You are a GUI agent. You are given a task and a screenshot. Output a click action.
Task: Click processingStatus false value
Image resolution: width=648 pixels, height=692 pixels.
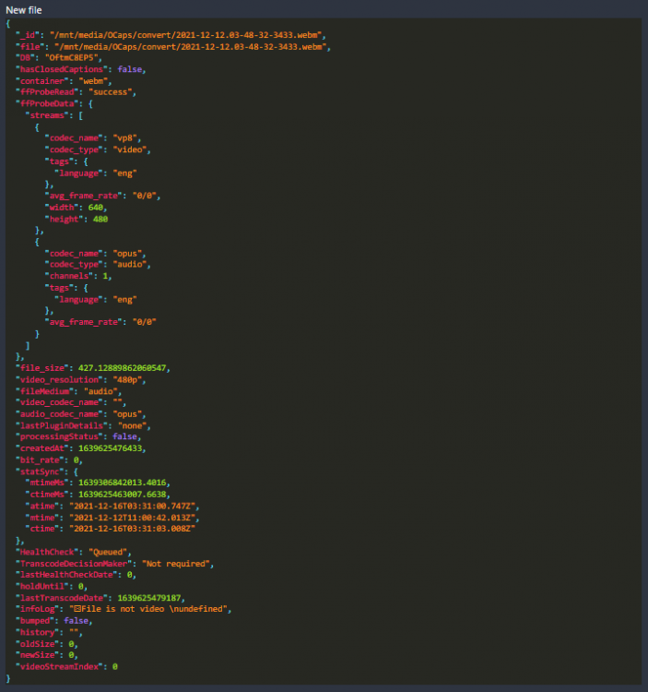click(124, 436)
